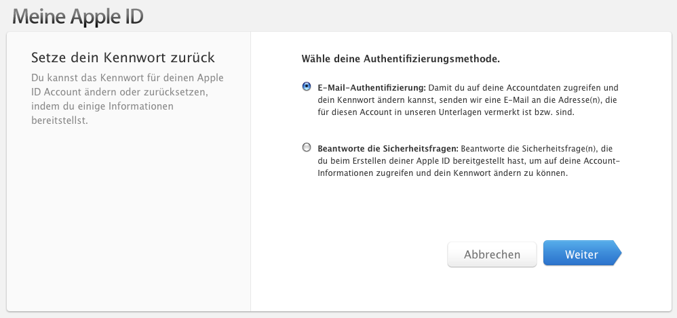This screenshot has width=677, height=318.
Task: Click the Meine Apple ID title
Action: (x=78, y=16)
